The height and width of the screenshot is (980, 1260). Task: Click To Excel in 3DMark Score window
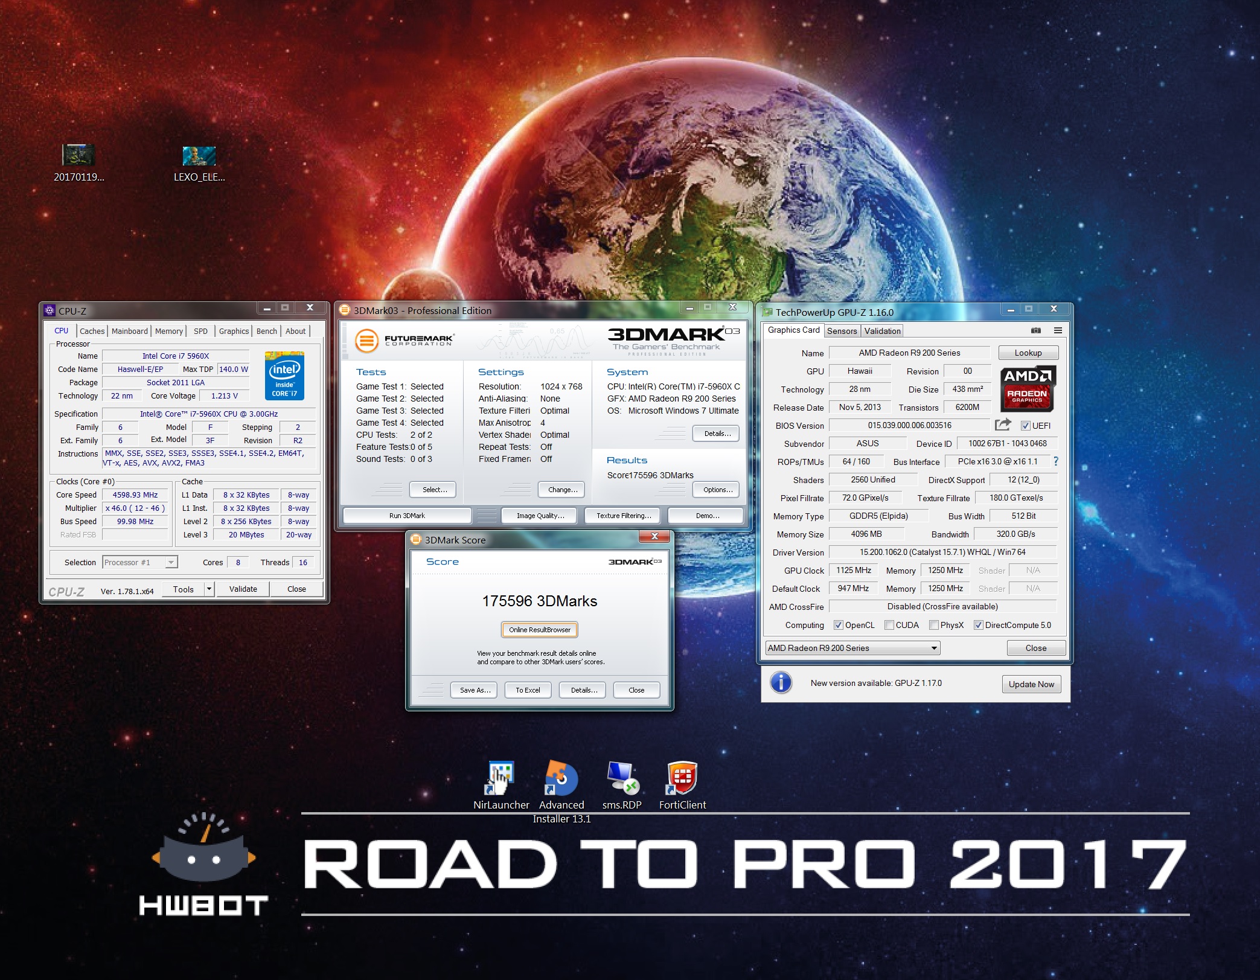(x=528, y=690)
